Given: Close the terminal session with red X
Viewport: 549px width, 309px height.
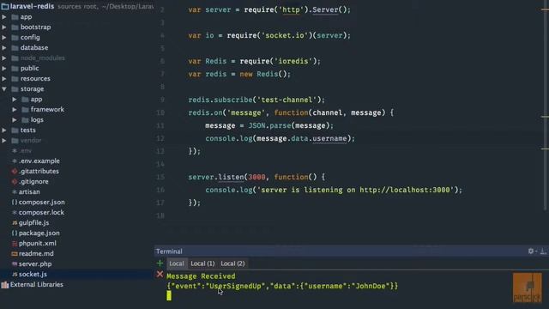Looking at the screenshot, I should click(160, 275).
